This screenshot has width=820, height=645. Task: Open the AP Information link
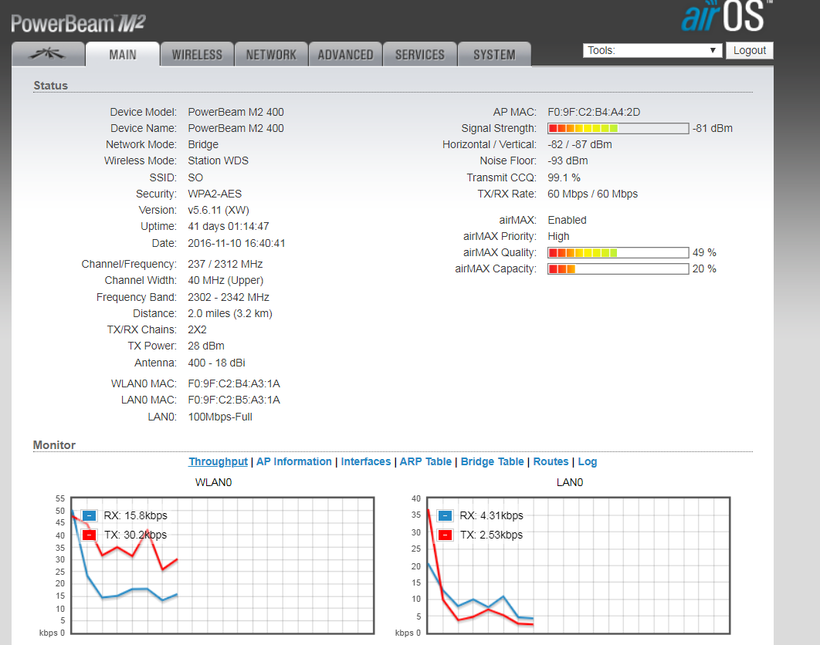294,461
